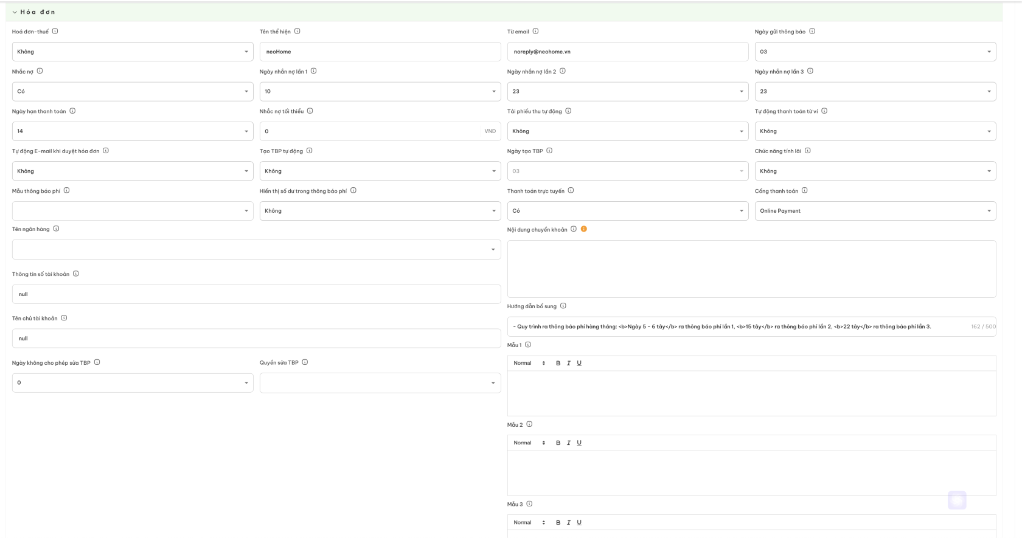Image resolution: width=1022 pixels, height=538 pixels.
Task: Open Normal heading picker in Mẫu 1 editor
Action: tap(529, 363)
